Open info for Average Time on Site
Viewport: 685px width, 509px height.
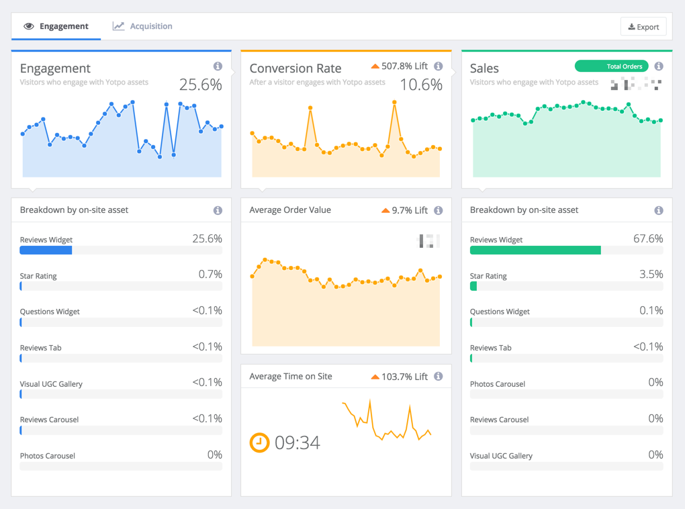click(439, 377)
